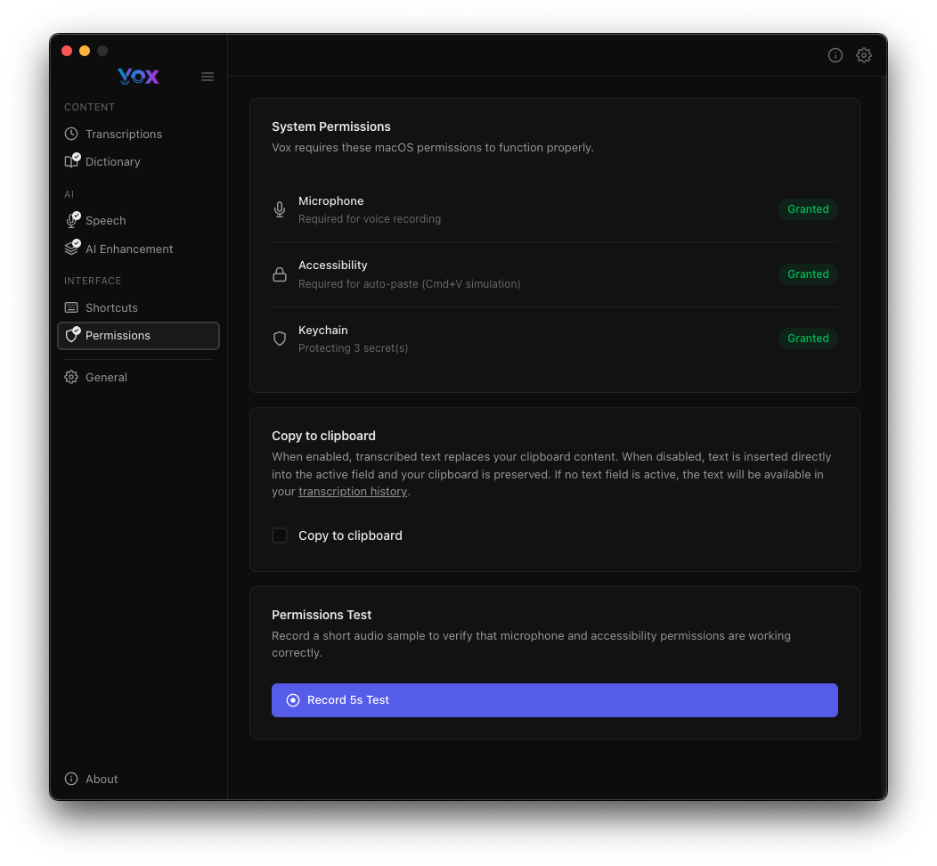Click the Permissions shield icon in the sidebar

tap(71, 336)
